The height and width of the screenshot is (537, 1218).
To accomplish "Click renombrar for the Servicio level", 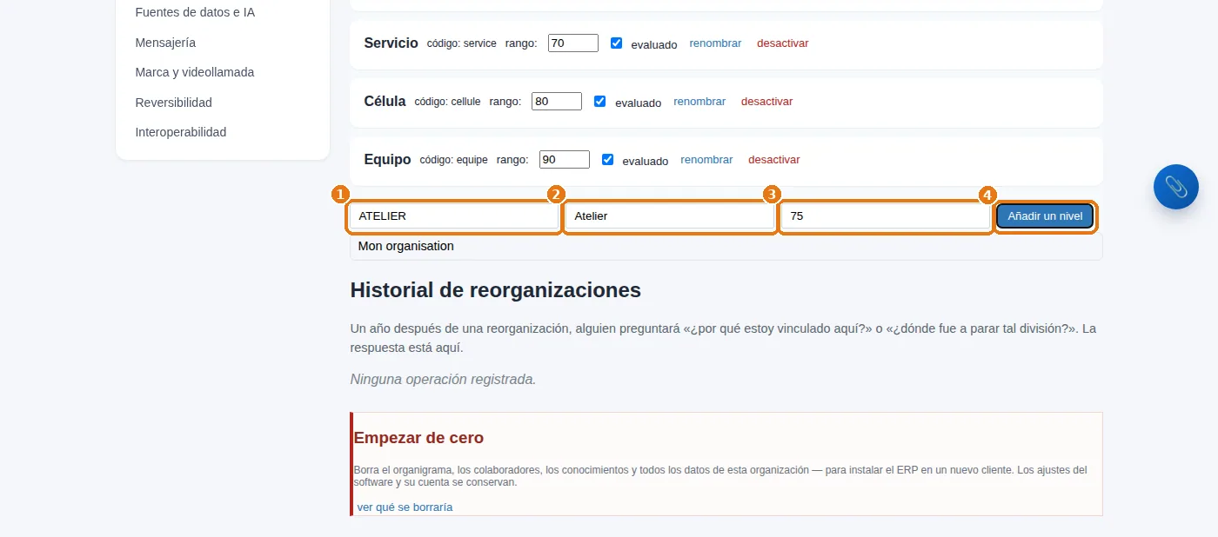I will coord(715,43).
